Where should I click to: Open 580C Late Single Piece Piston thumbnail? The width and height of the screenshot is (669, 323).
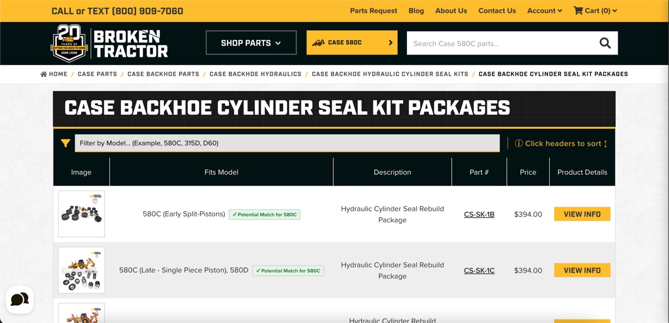81,270
